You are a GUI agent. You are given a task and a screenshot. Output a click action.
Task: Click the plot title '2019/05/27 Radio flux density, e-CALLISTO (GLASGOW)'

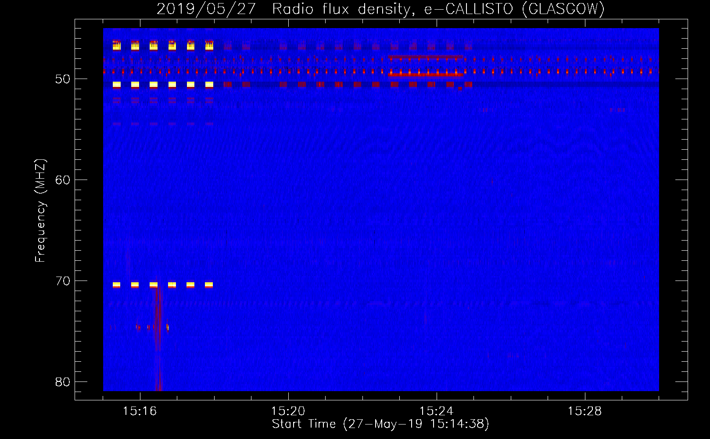coord(380,9)
